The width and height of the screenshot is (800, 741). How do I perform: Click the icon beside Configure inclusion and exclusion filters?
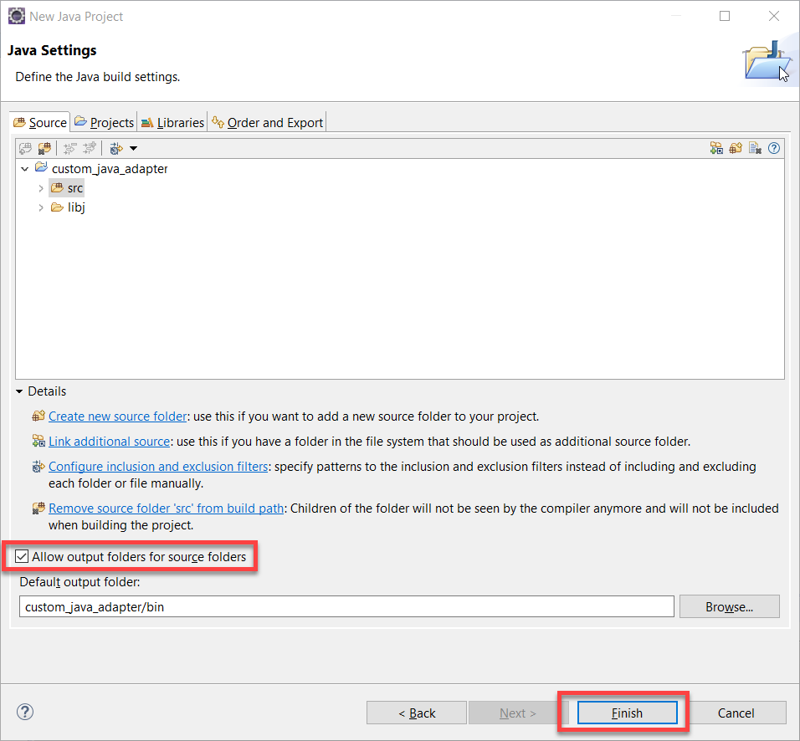pos(38,466)
